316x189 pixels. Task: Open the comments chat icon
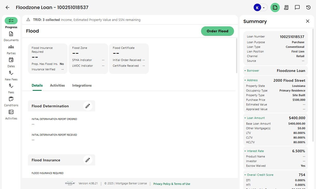click(297, 7)
